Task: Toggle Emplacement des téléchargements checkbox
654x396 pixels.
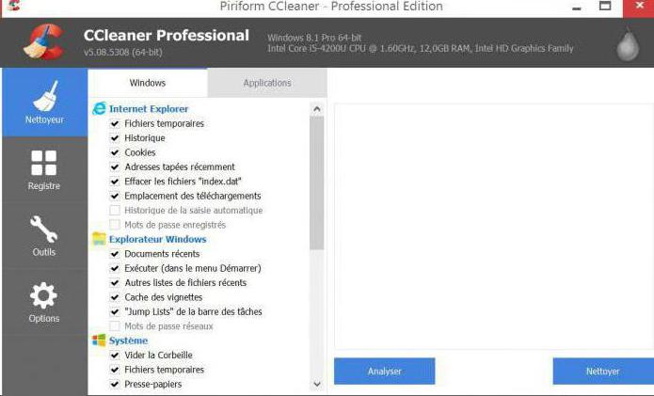Action: click(x=115, y=196)
